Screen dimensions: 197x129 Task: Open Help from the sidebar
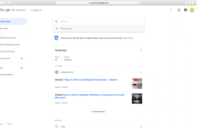(x=2, y=68)
